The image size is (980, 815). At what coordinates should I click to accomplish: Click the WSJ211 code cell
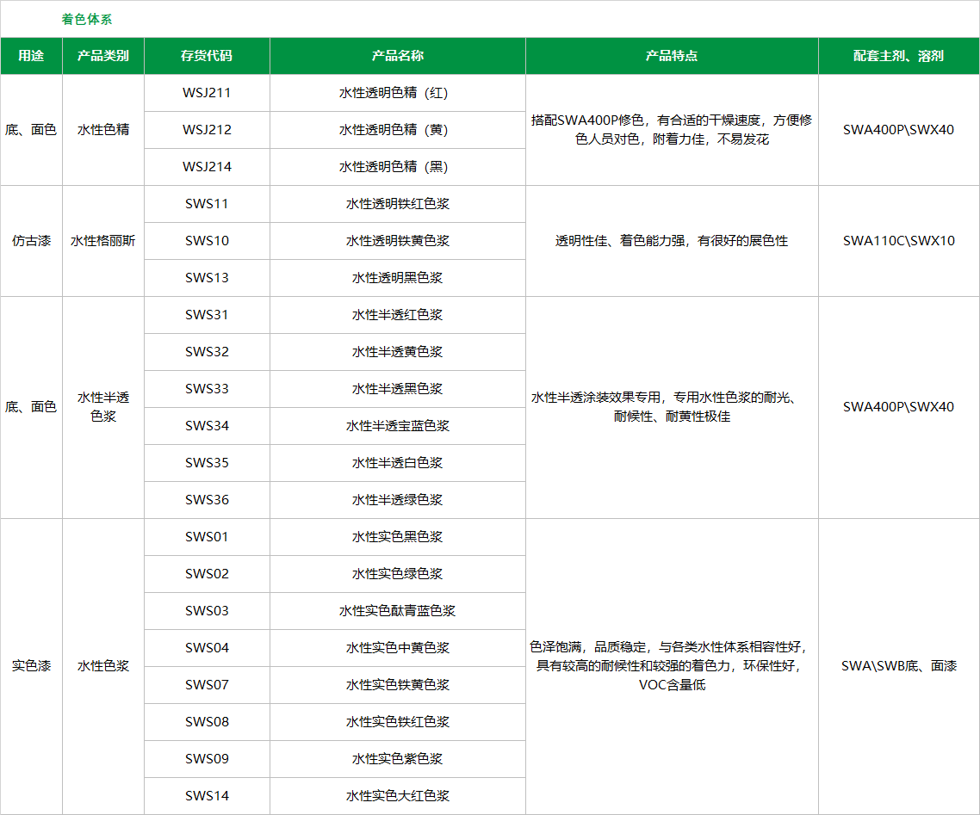pos(207,93)
